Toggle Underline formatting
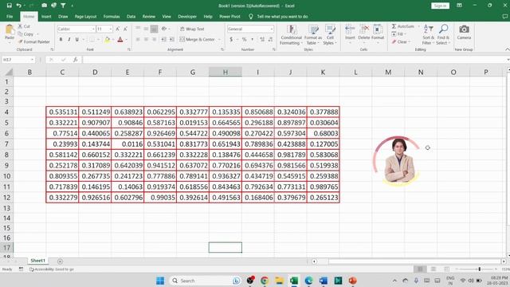The height and width of the screenshot is (287, 510). 77,39
